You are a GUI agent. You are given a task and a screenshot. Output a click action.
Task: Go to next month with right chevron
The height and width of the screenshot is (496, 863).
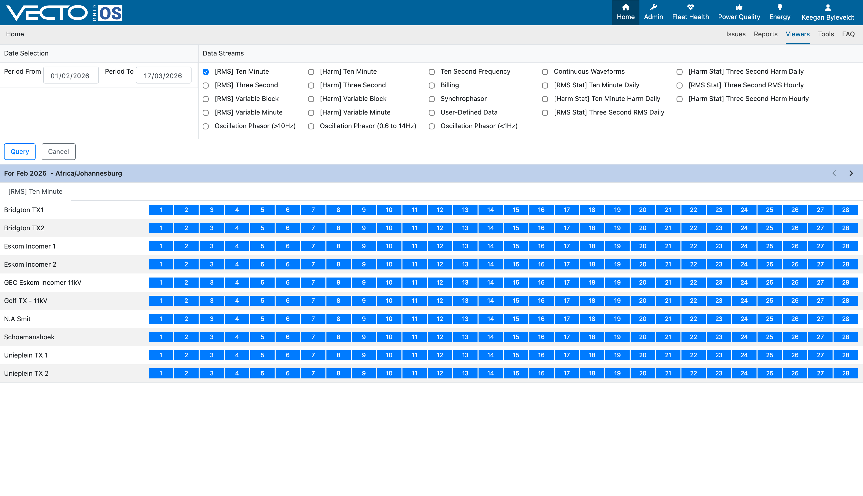coord(851,173)
